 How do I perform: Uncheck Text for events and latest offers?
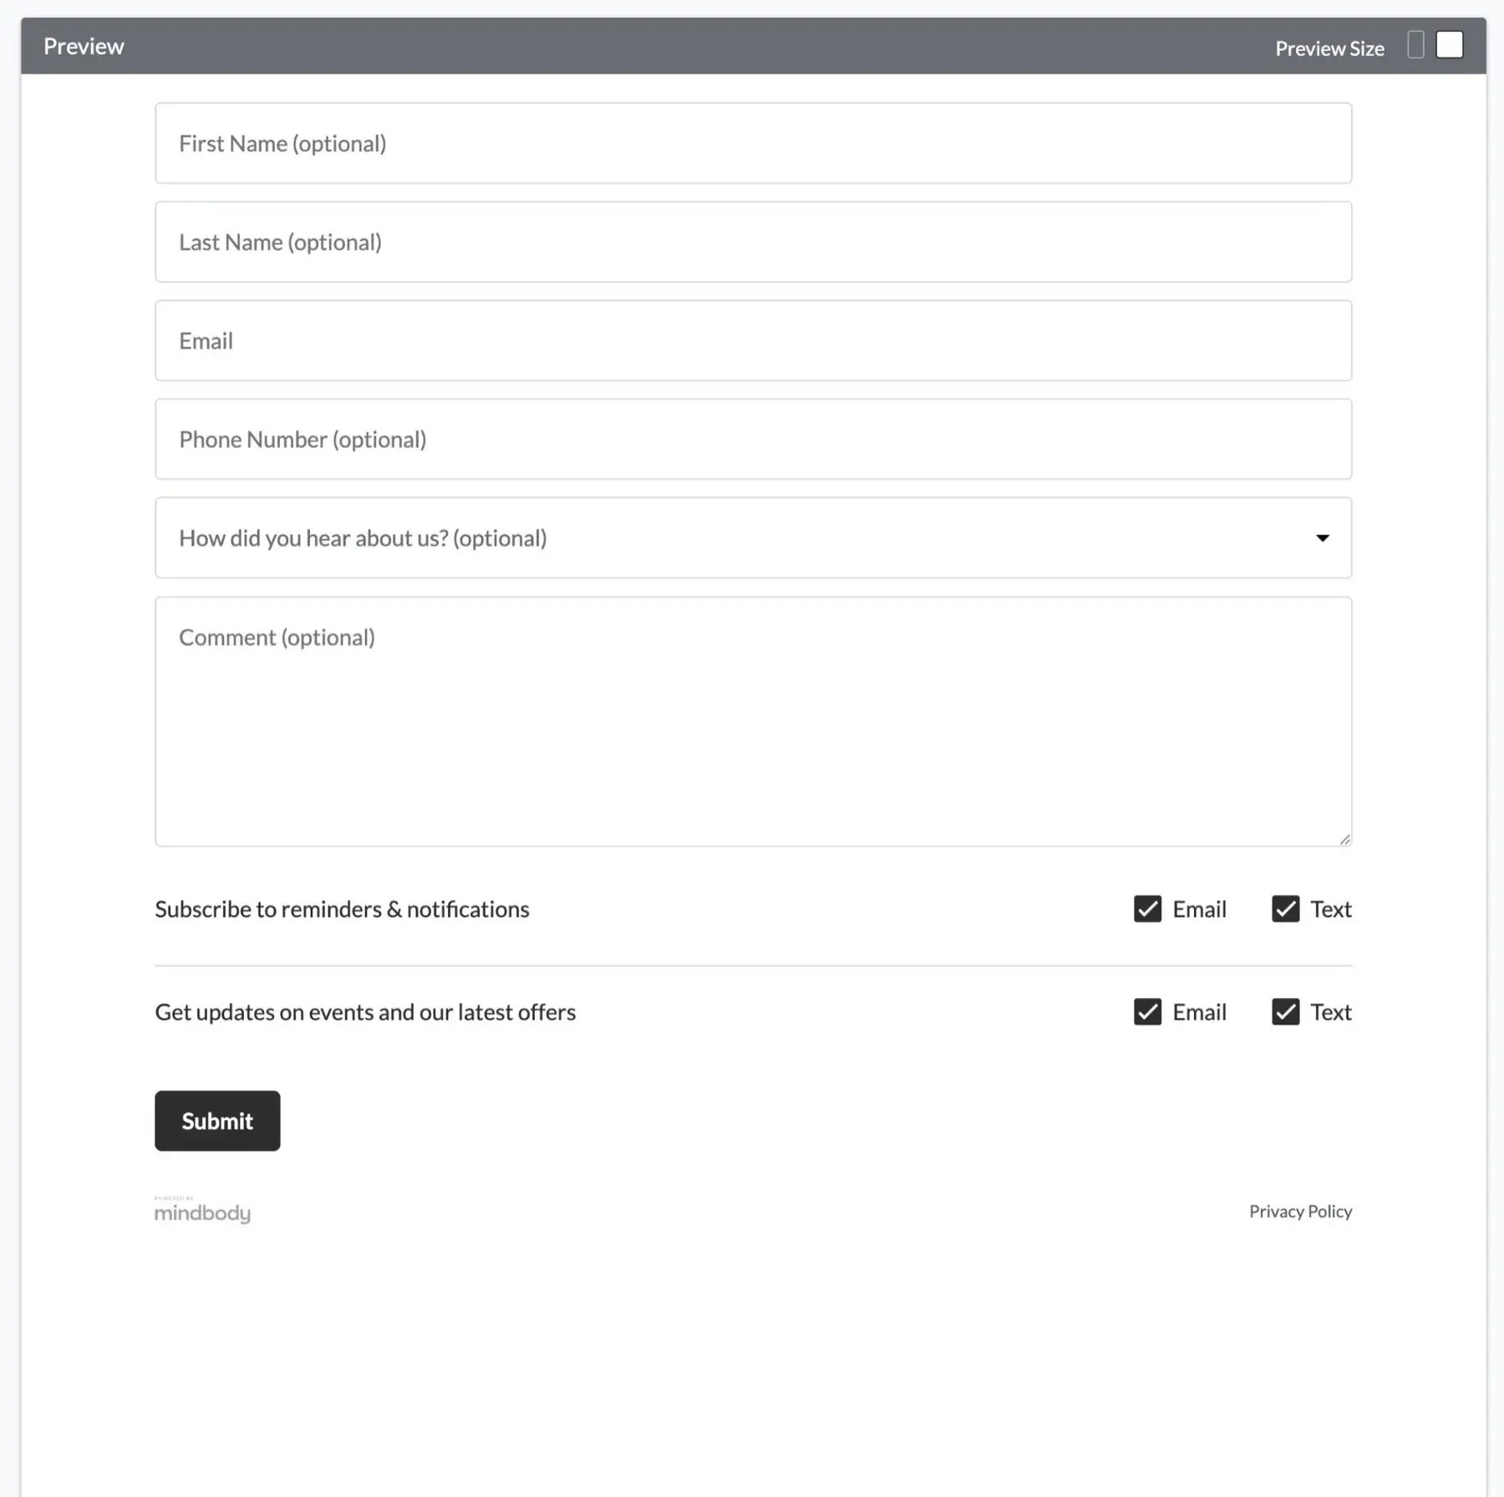pos(1285,1011)
